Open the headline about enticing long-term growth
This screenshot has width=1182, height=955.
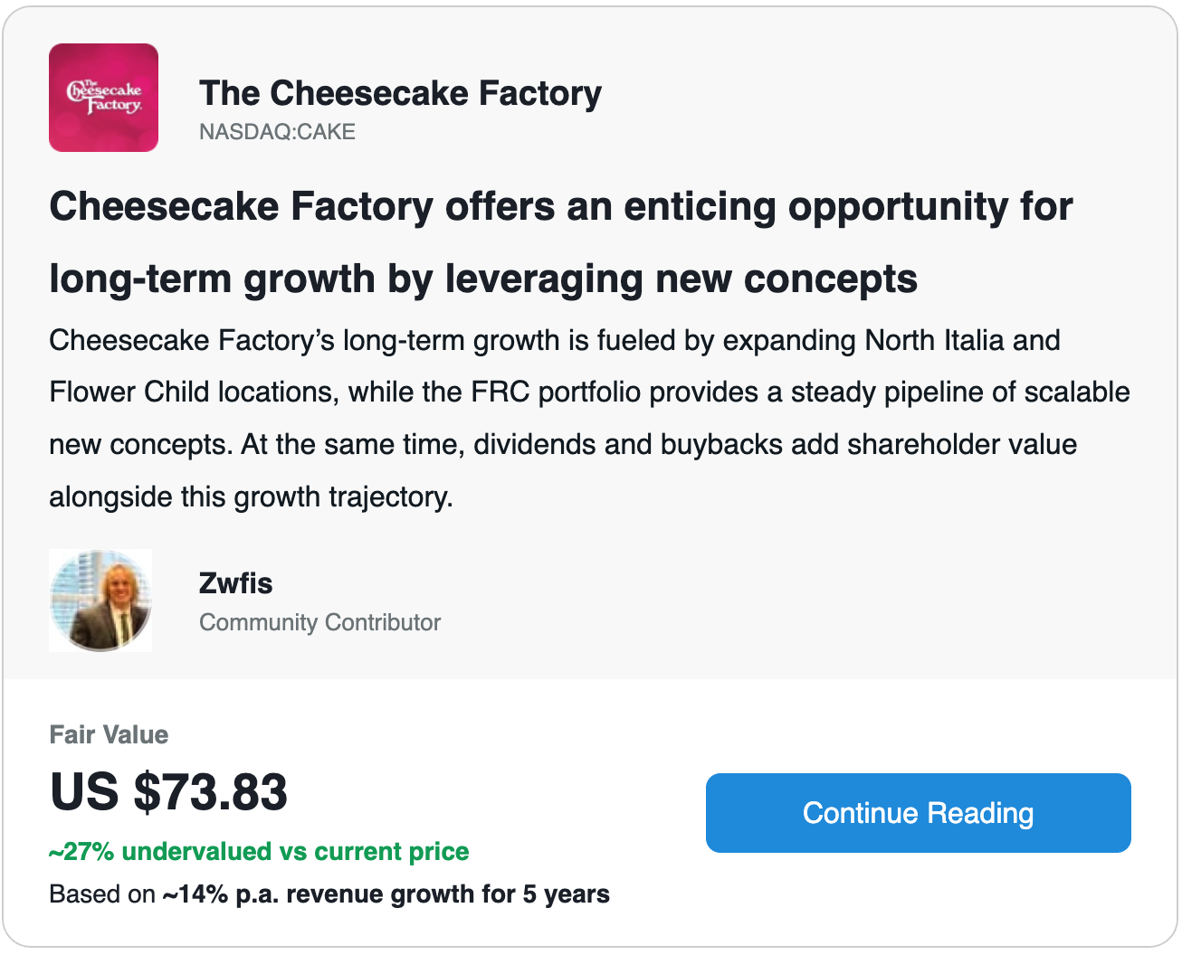point(560,242)
